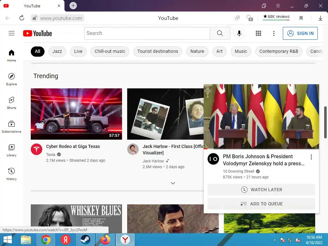Open Steam from the taskbar
Screen dimensions: 328x246
click(x=85, y=240)
